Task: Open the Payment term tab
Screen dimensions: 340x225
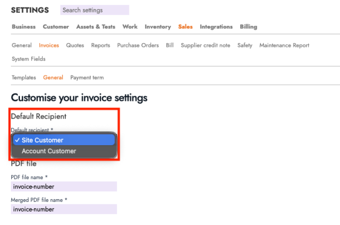Action: (x=87, y=78)
